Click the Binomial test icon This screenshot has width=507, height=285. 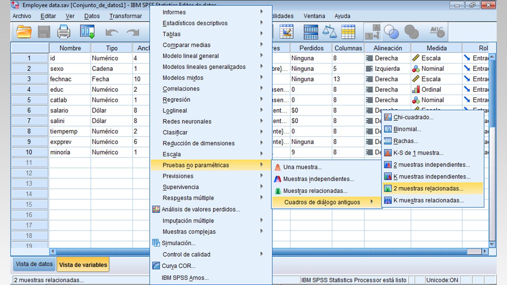coord(388,129)
